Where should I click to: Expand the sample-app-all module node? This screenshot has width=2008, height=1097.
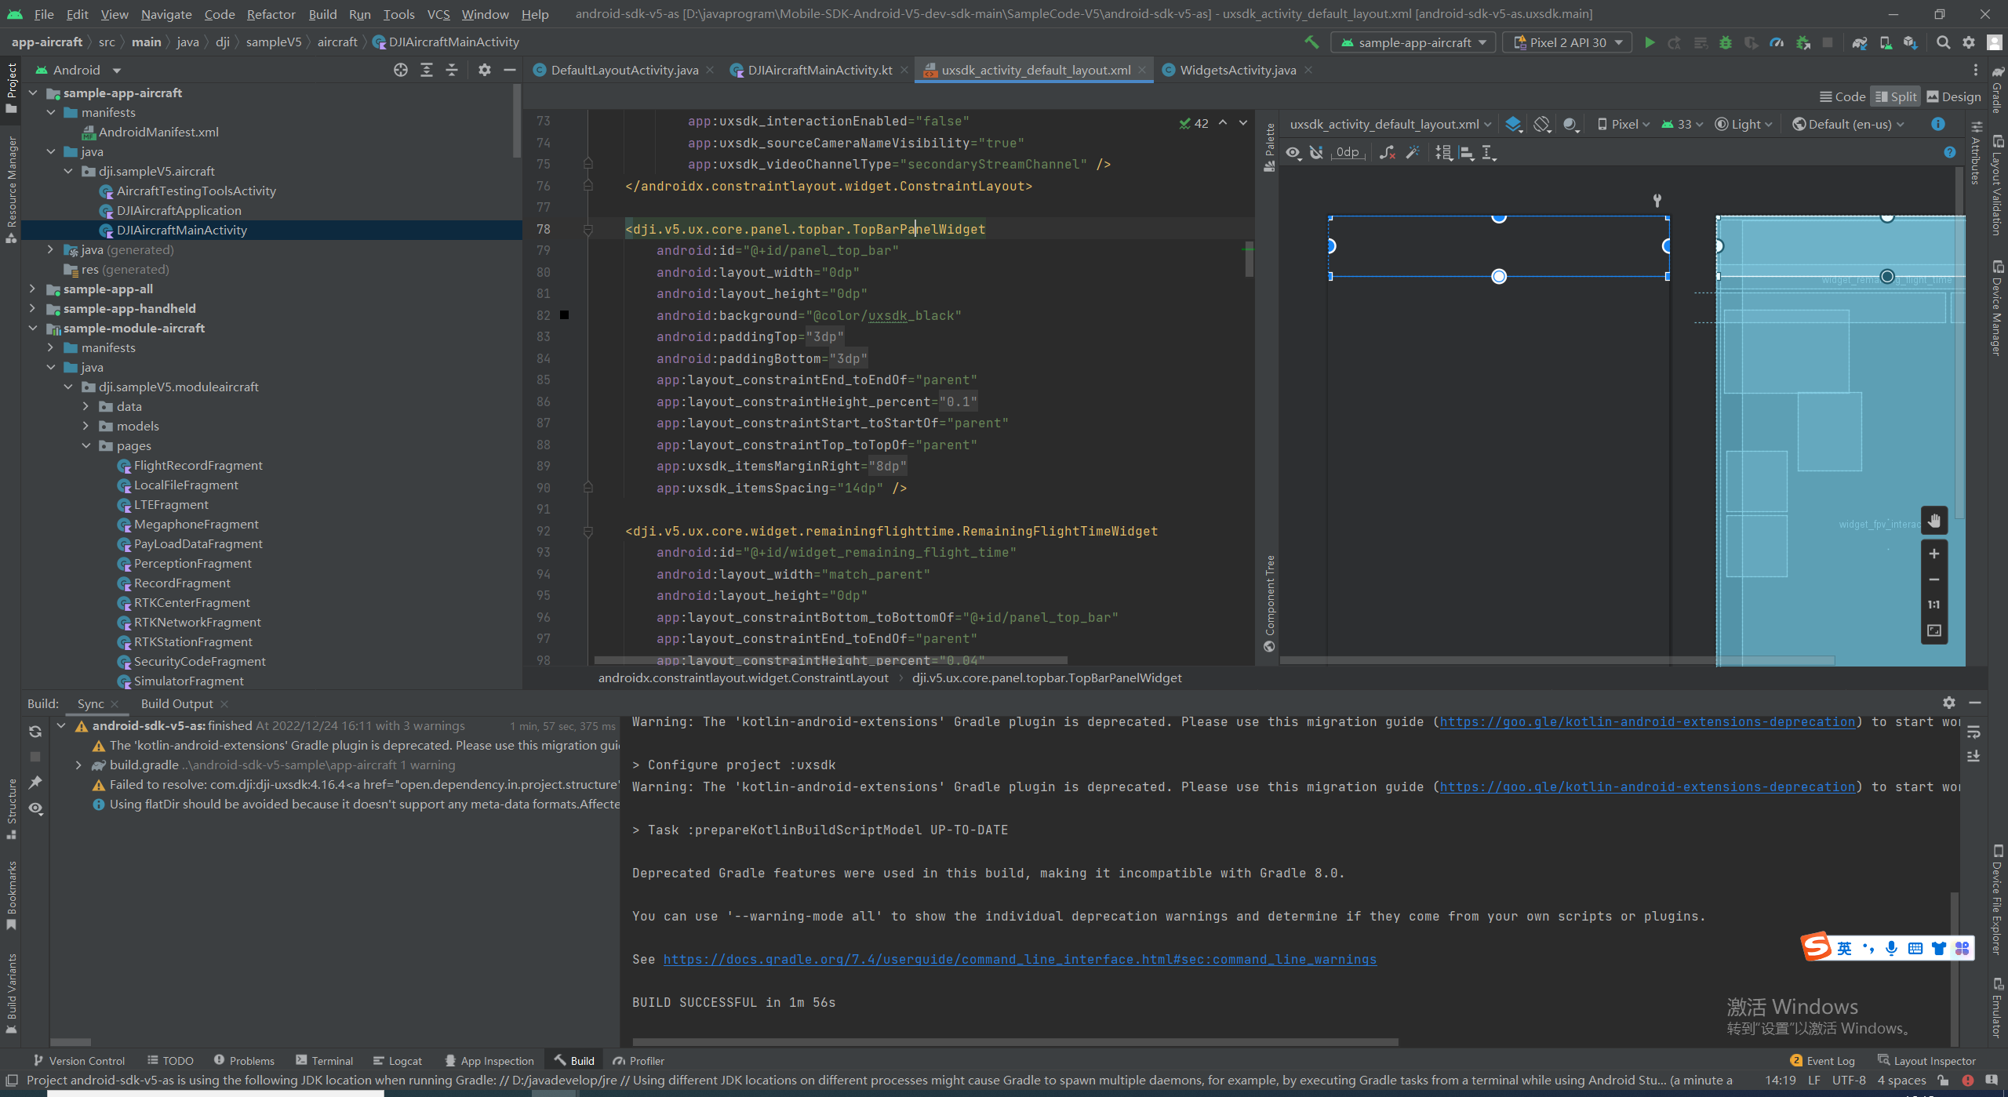coord(32,289)
